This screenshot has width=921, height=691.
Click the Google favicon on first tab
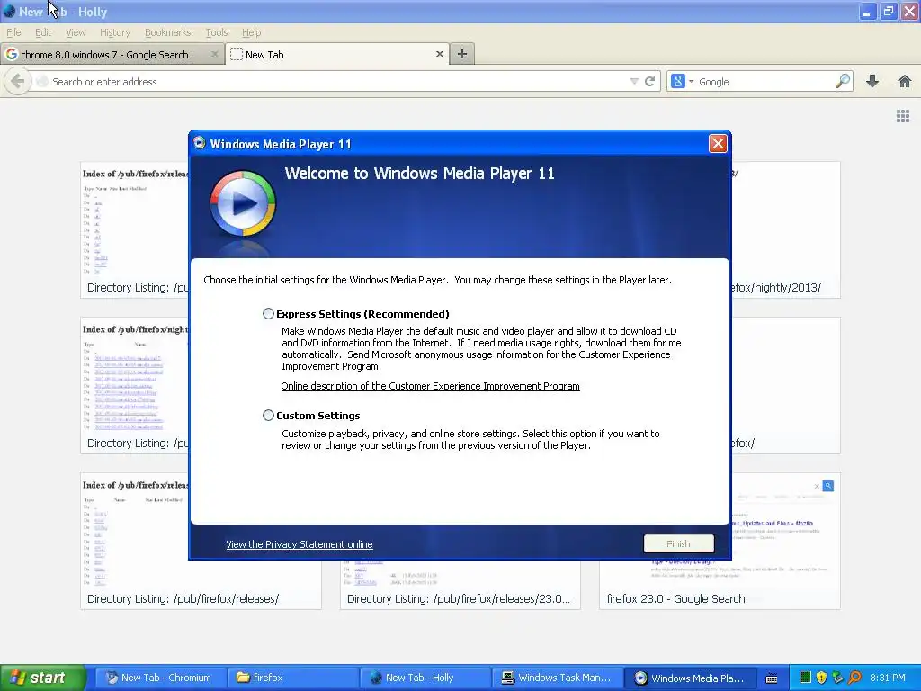[11, 55]
